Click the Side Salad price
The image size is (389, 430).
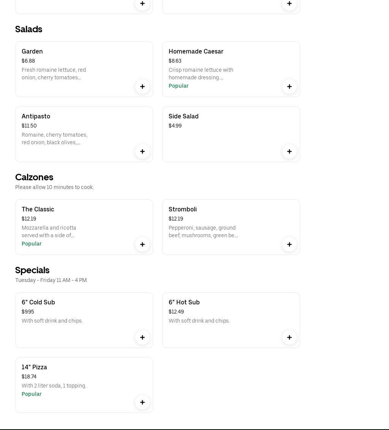coord(175,126)
